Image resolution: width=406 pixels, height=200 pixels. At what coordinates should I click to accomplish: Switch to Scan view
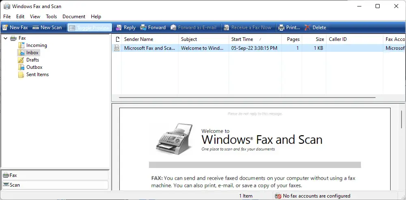(55, 185)
